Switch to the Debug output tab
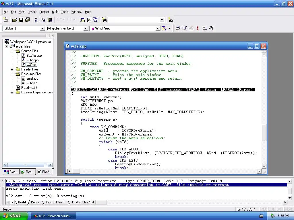This screenshot has height=220, width=294. click(x=35, y=202)
